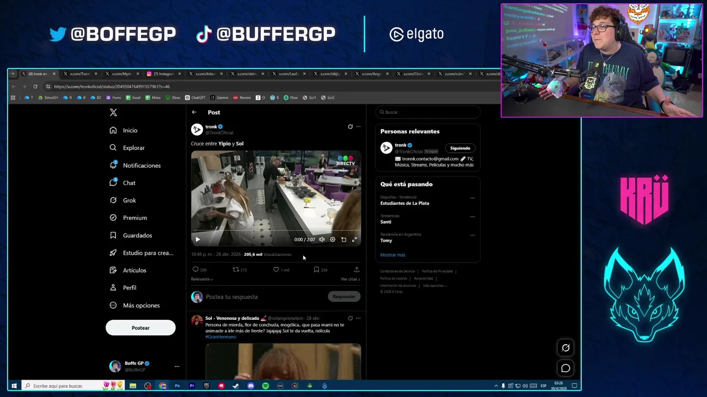Click the Postear button
This screenshot has height=397, width=707.
point(140,328)
